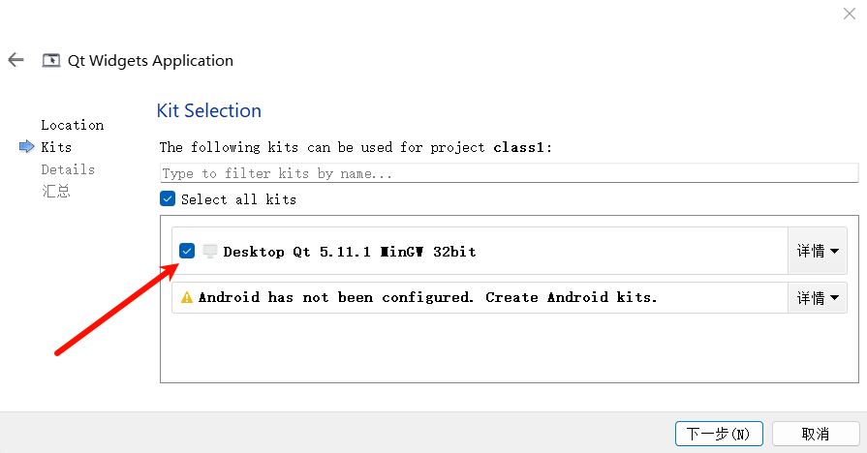Expand 详情 for the Desktop Qt kit
The height and width of the screenshot is (453, 867).
point(818,252)
